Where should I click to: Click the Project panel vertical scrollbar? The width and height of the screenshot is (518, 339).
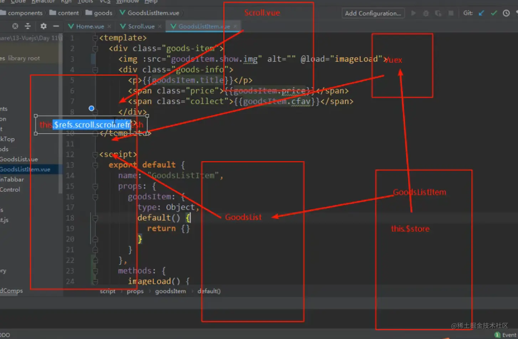[x=61, y=114]
